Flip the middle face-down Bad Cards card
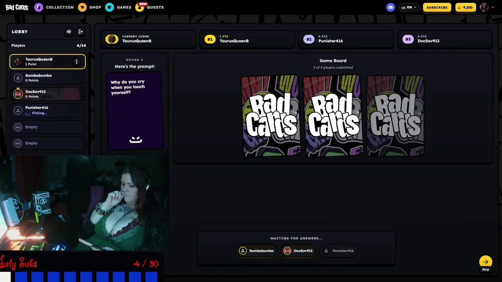This screenshot has height=282, width=502. (x=333, y=116)
